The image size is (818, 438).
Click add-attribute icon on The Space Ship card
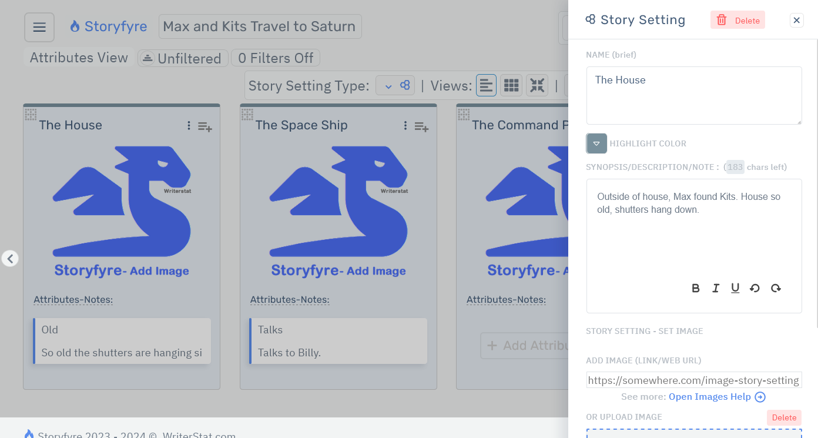(x=421, y=126)
